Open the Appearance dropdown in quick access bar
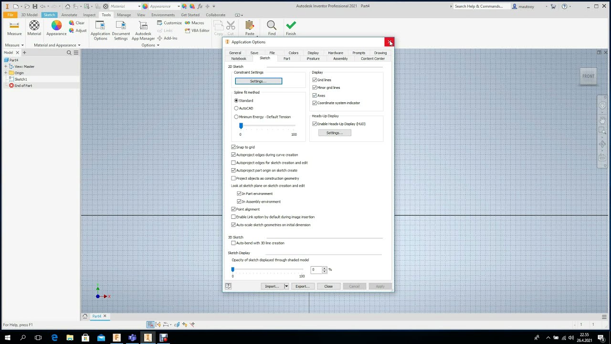611x344 pixels. click(179, 6)
